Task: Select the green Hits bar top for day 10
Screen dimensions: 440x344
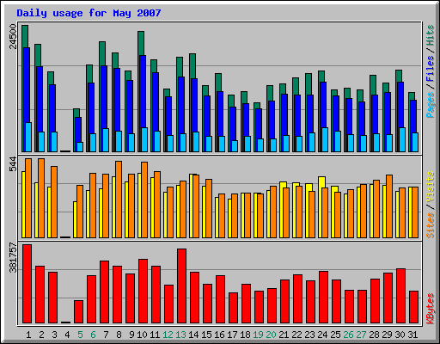Action: (x=141, y=43)
